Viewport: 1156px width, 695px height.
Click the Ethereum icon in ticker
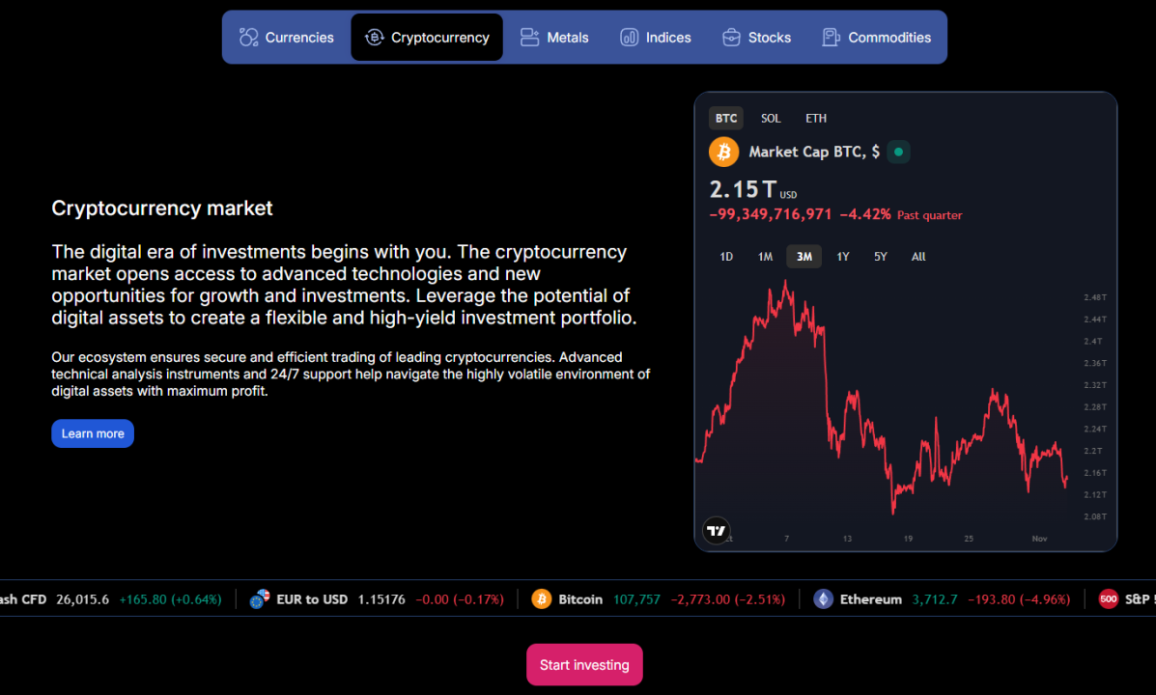(823, 599)
